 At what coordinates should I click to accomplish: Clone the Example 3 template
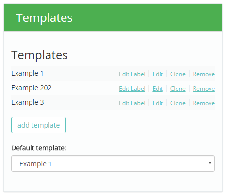[178, 103]
